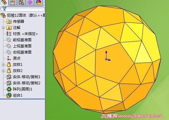Select 实体-移动/复制1 feature
Image resolution: width=169 pixels, height=120 pixels.
tap(27, 77)
